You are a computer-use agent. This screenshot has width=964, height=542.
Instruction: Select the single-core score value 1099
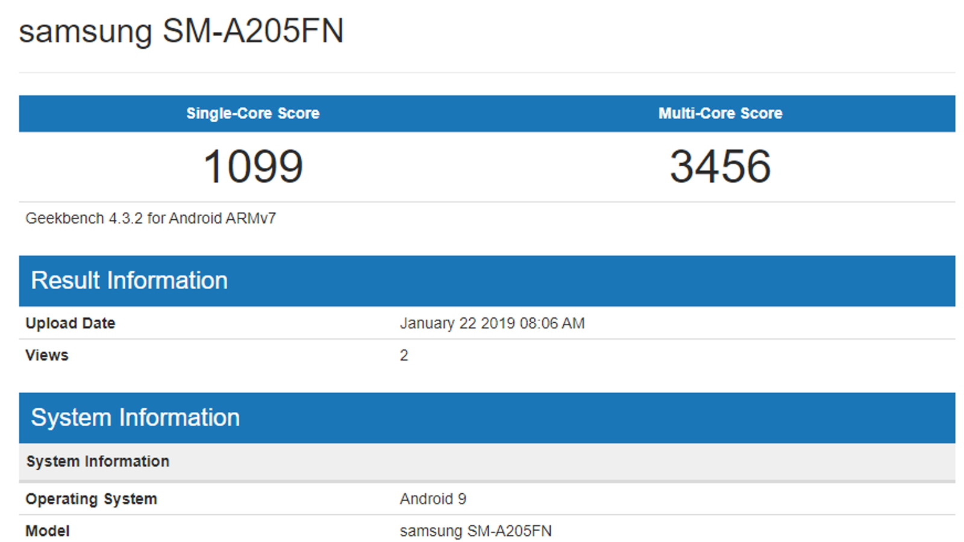[253, 166]
